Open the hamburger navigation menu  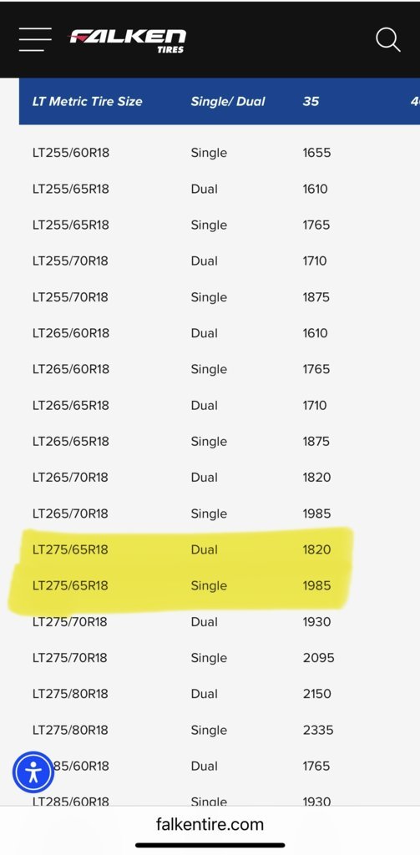pyautogui.click(x=35, y=39)
